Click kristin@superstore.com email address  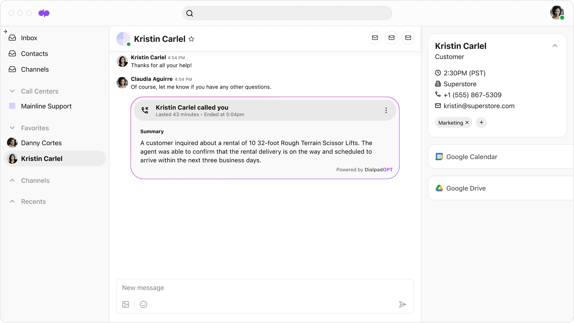[479, 106]
